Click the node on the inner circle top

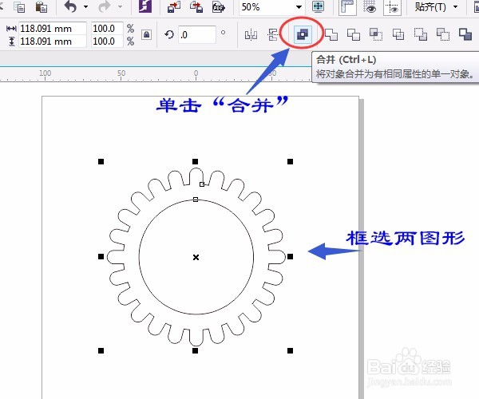point(196,199)
